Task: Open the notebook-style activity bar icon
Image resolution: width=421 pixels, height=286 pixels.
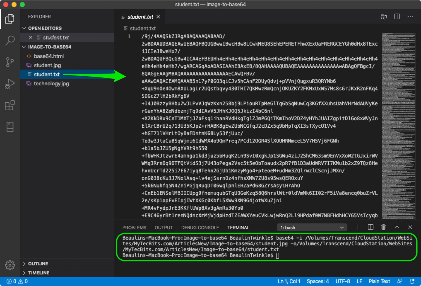Action: point(10,127)
